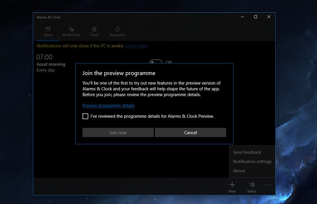Open the Stopwatch tab
317x204 pixels.
117,32
